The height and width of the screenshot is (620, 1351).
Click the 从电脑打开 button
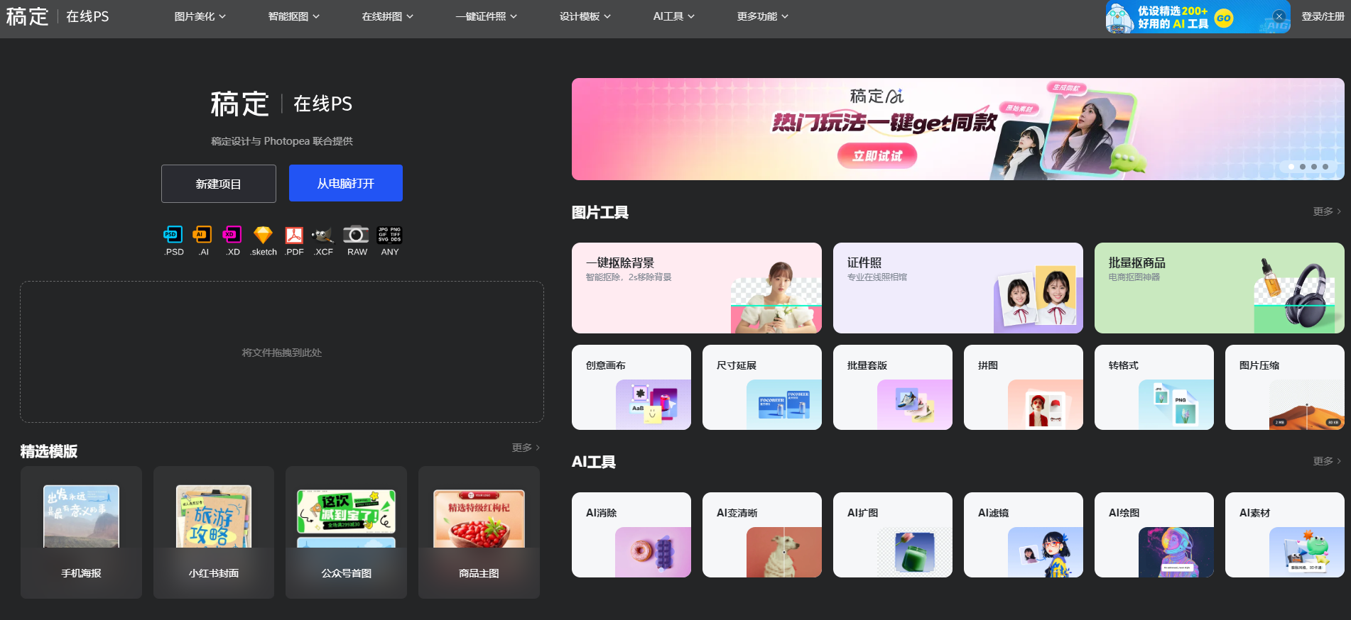pyautogui.click(x=346, y=183)
